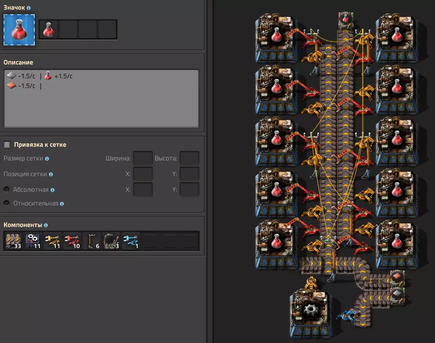Click the bottom-right science pack assembler in preview

tap(397, 244)
